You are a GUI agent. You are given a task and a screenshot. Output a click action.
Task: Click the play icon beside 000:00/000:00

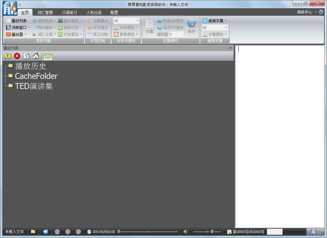coord(89,232)
